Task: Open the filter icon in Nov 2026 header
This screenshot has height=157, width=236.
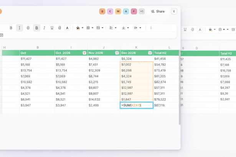Action: [x=117, y=53]
